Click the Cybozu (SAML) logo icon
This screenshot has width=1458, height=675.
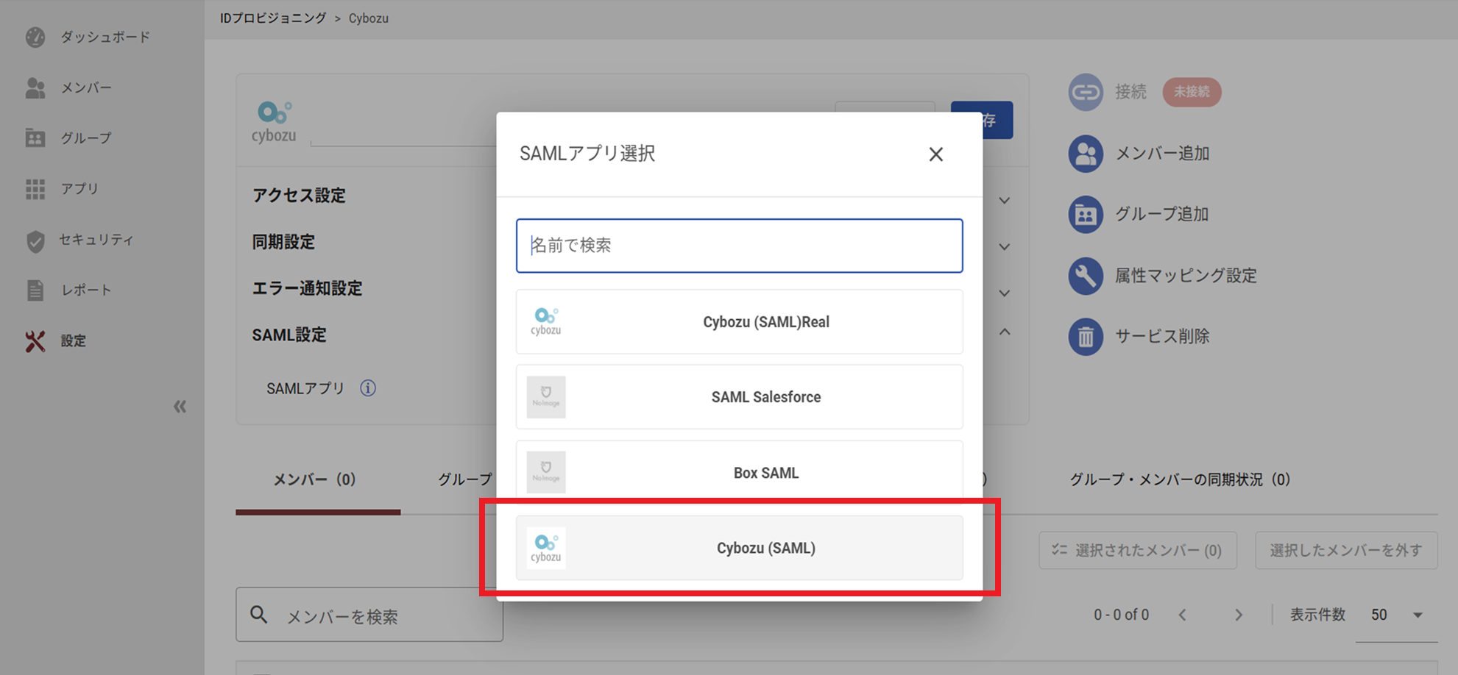coord(546,548)
